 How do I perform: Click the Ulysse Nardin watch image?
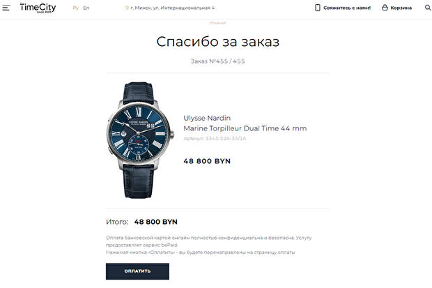[x=140, y=140]
